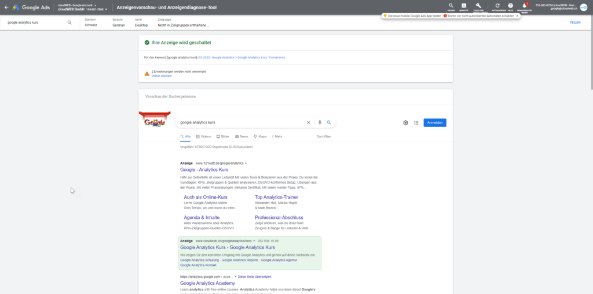Screen dimensions: 593x294
Task: Open the Google Analytics Kontakt sitelink
Action: (x=198, y=265)
